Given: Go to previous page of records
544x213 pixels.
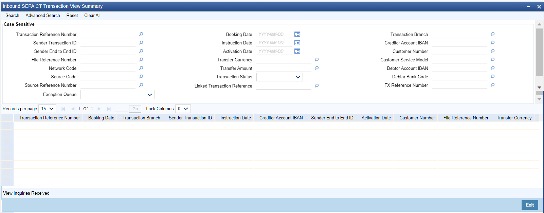Looking at the screenshot, I should tap(73, 109).
